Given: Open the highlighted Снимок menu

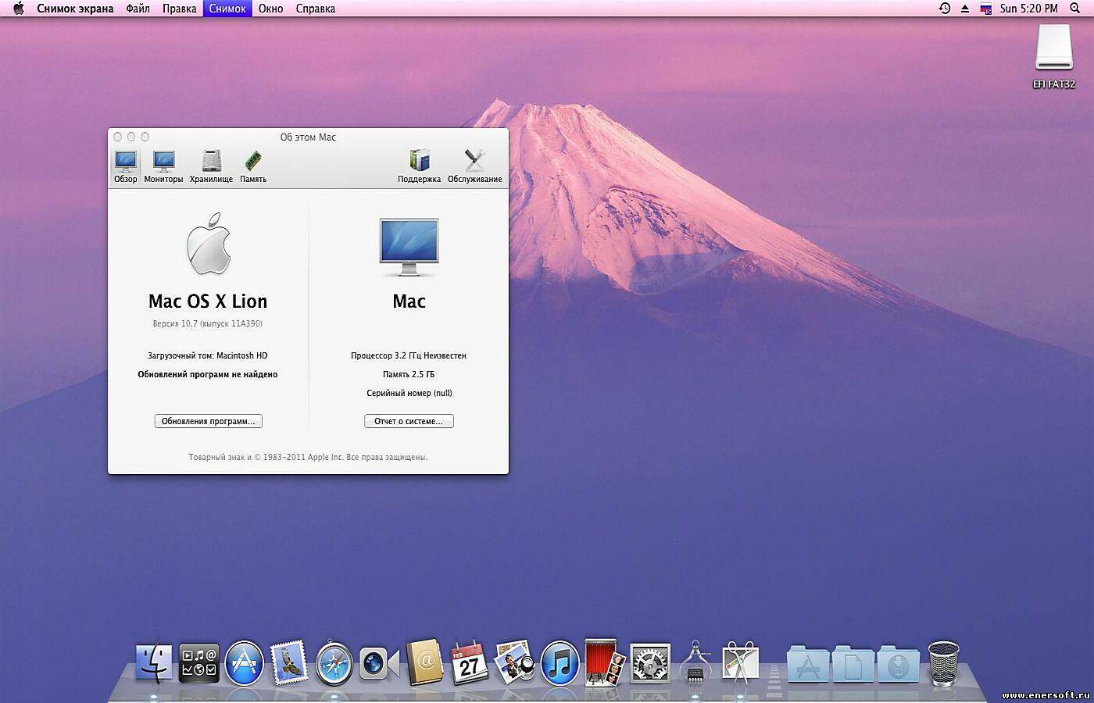Looking at the screenshot, I should [227, 9].
